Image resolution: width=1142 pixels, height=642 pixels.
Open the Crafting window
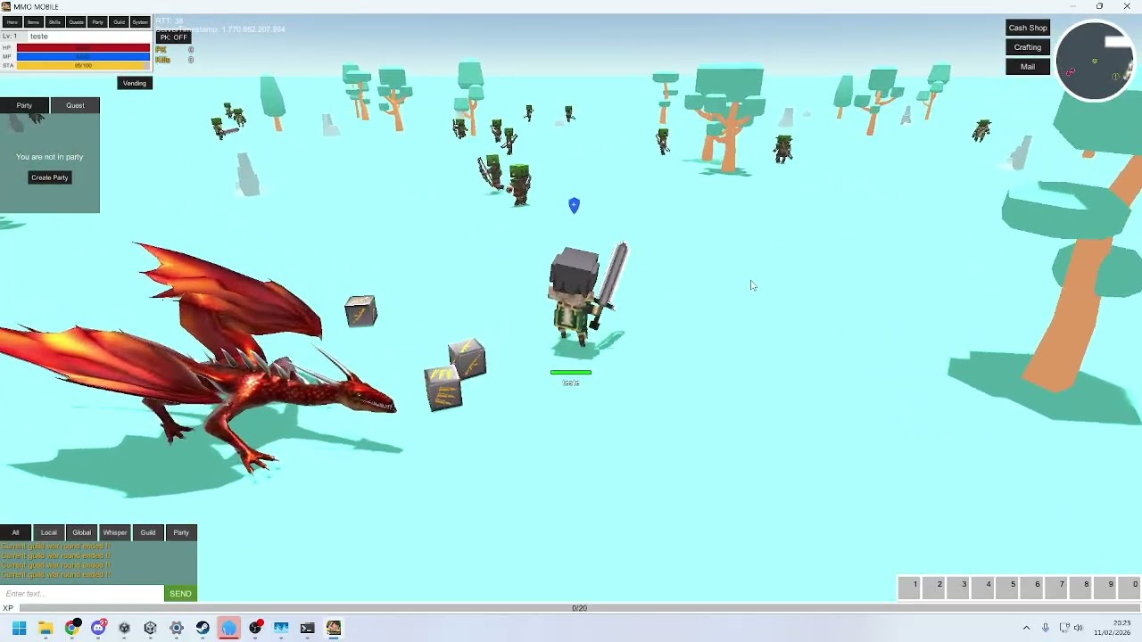pyautogui.click(x=1028, y=47)
